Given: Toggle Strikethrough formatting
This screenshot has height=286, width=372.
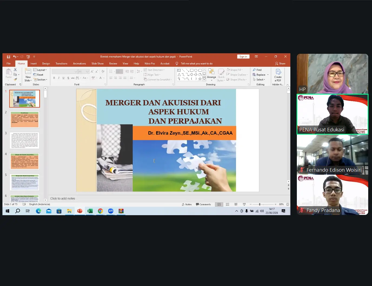Looking at the screenshot, I should coord(73,78).
